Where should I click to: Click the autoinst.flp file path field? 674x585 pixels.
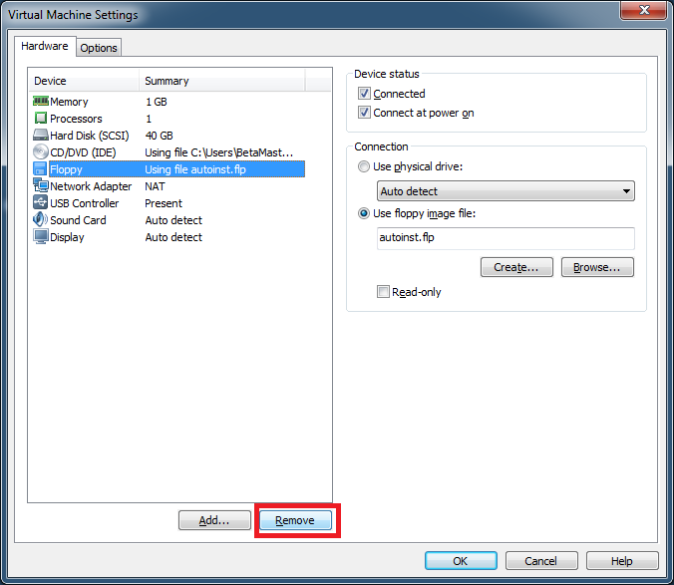505,238
